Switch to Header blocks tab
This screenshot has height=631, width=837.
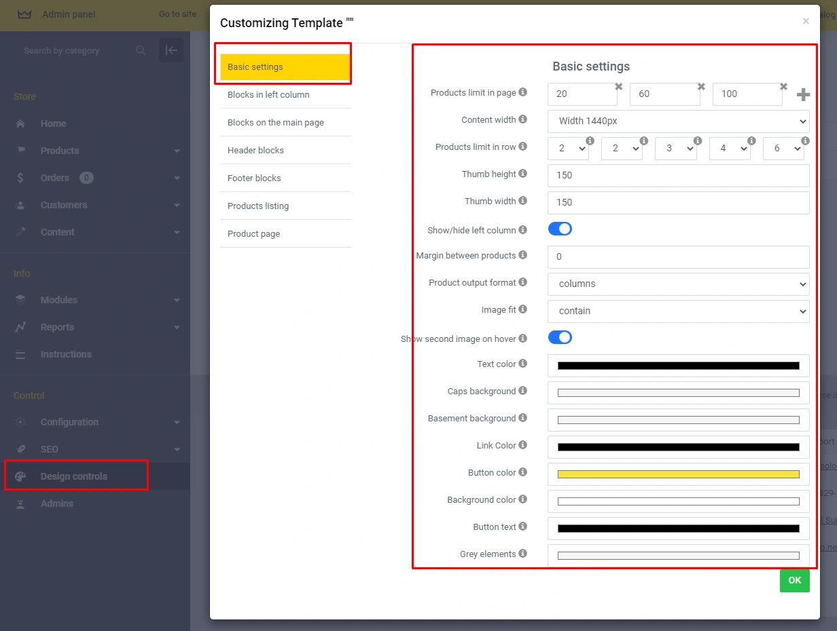pos(255,150)
